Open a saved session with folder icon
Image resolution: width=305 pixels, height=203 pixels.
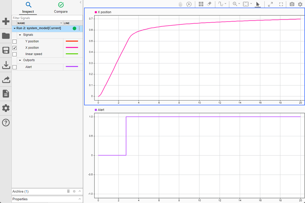6,36
